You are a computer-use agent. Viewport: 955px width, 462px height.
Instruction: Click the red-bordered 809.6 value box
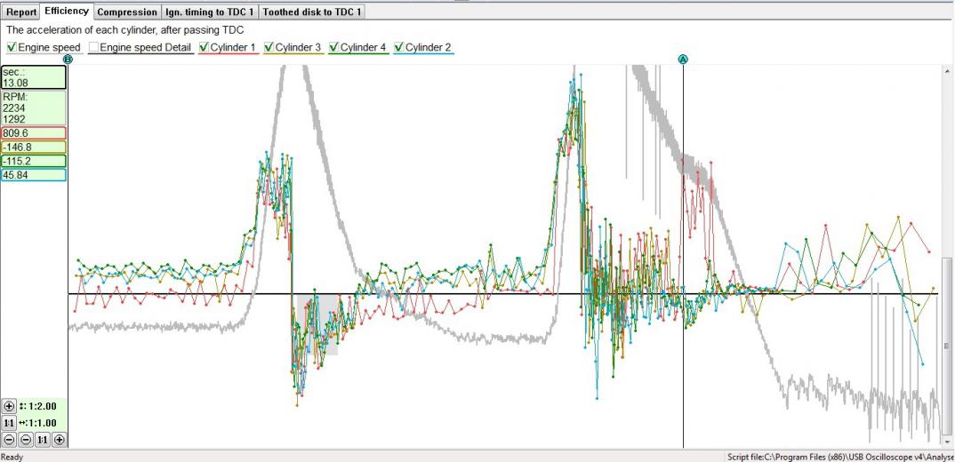click(x=34, y=132)
